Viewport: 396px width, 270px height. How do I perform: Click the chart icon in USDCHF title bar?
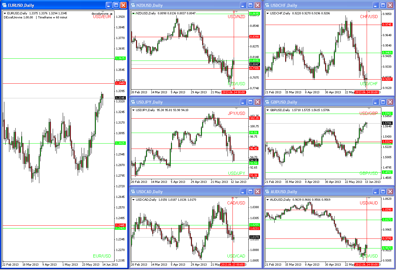click(267, 5)
